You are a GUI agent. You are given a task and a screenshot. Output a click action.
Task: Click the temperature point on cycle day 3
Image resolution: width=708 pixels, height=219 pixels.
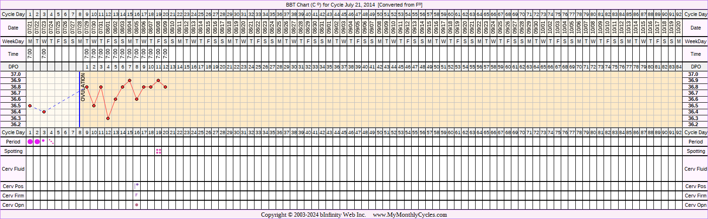[44, 112]
